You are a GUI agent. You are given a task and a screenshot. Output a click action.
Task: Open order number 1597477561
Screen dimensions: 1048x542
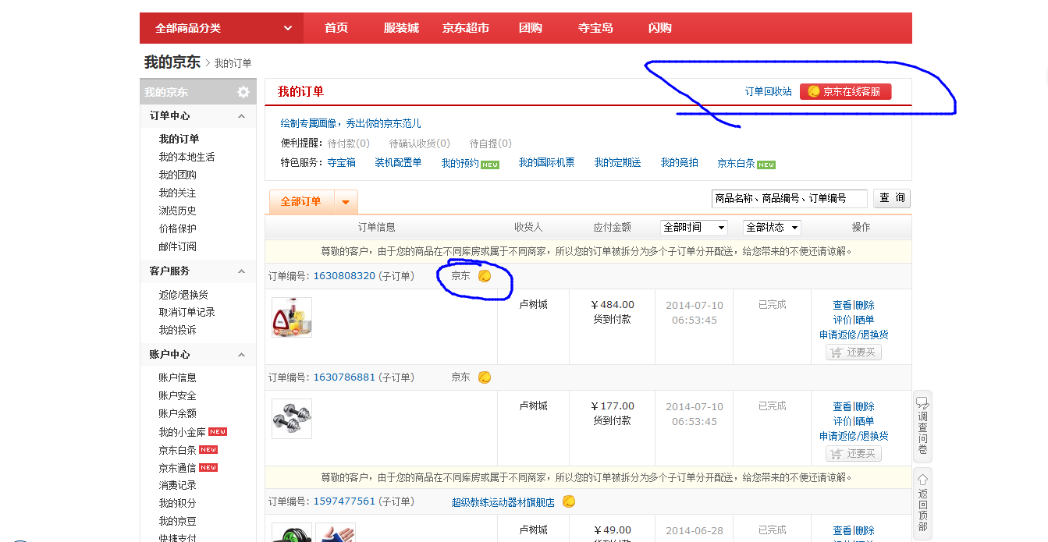(x=344, y=501)
